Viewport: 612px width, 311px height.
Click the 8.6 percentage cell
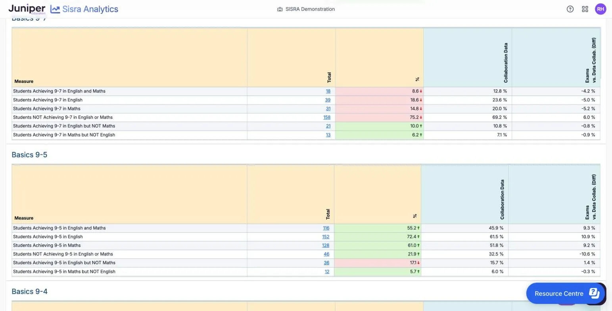click(379, 91)
